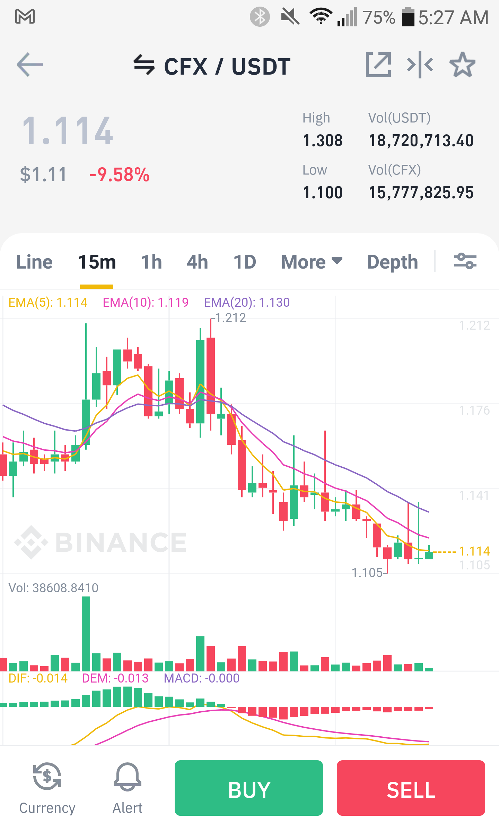
Task: Tap the EMA(5) indicator label
Action: coord(48,302)
